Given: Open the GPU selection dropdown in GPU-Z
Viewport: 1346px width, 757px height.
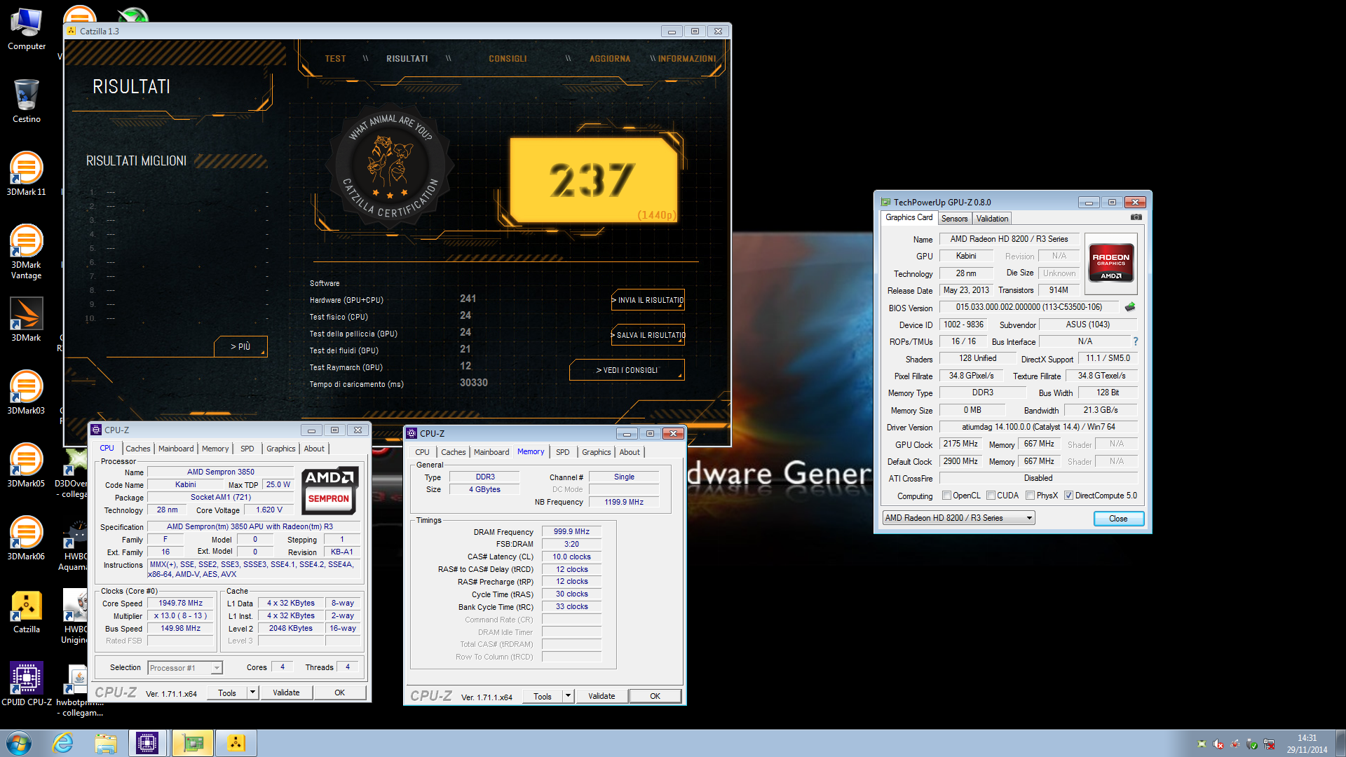Looking at the screenshot, I should [959, 518].
